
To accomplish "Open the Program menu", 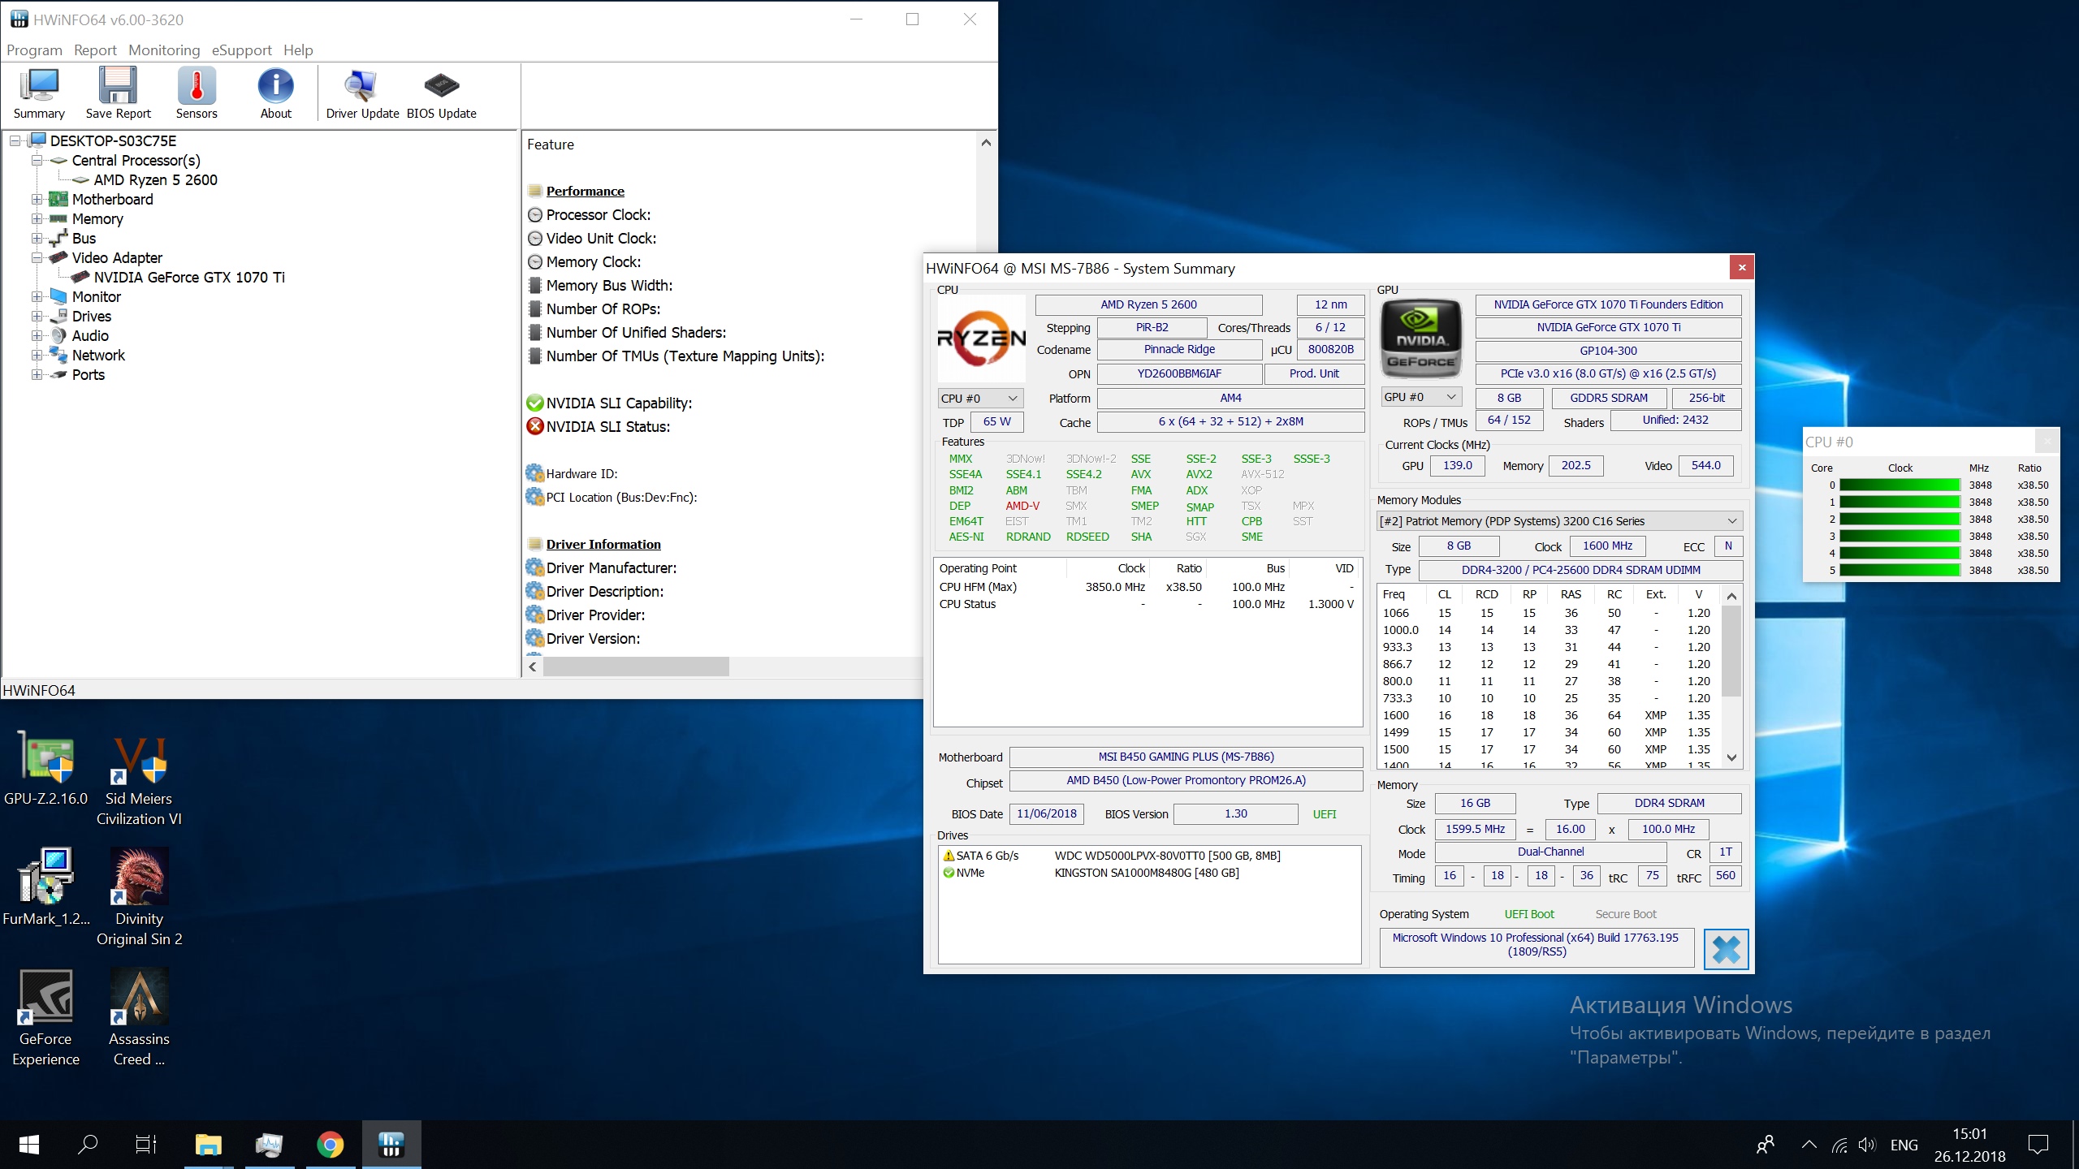I will [x=34, y=50].
